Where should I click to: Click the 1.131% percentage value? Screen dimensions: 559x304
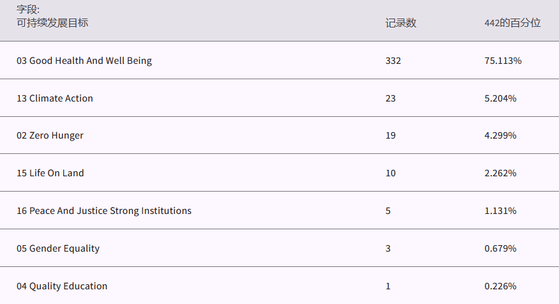500,211
